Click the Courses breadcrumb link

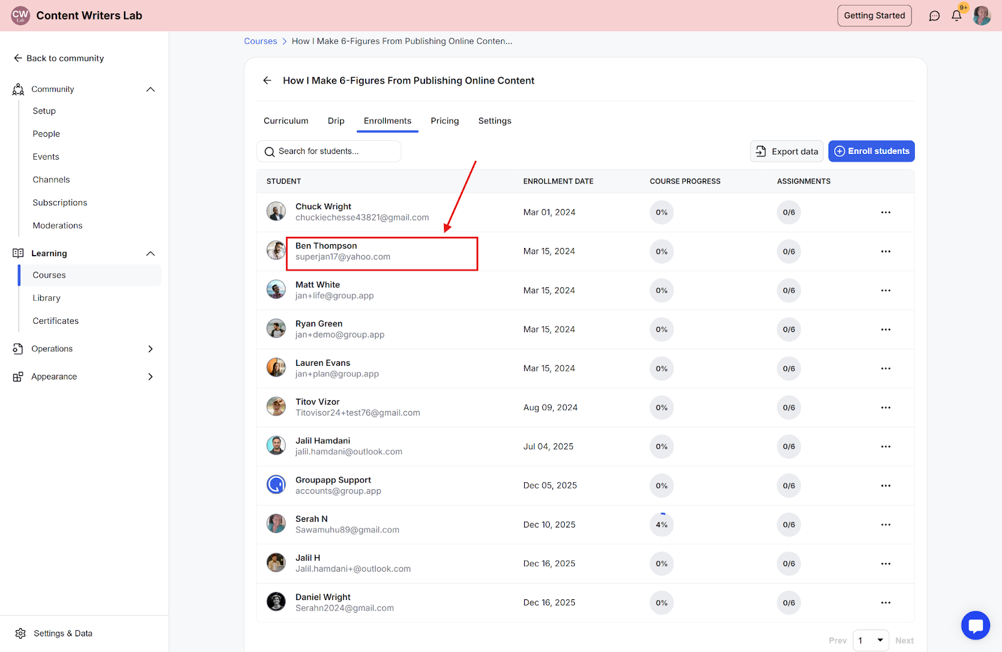tap(261, 41)
